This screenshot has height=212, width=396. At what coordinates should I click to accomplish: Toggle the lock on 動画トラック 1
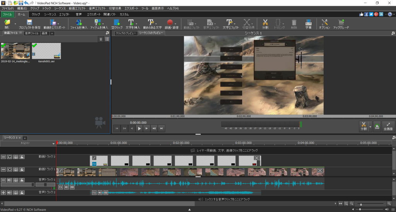click(x=23, y=169)
